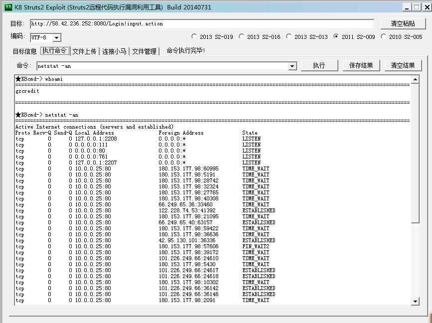Close the K8 Struts2 Exploit window
432x323 pixels.
click(427, 7)
